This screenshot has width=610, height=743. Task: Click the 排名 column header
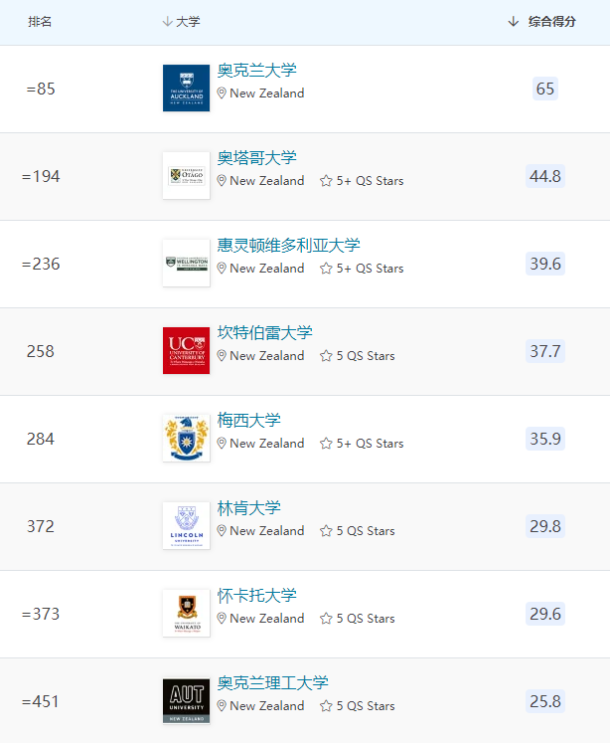pos(40,22)
